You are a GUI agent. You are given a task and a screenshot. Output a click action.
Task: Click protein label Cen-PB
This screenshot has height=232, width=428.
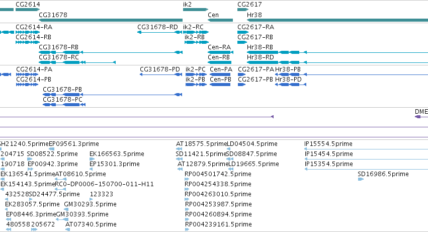pyautogui.click(x=221, y=80)
